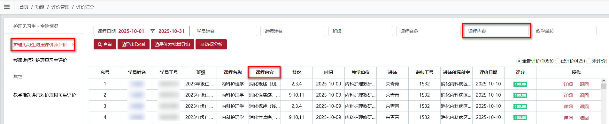Click the 讲师工号 column header

[x=424, y=72]
